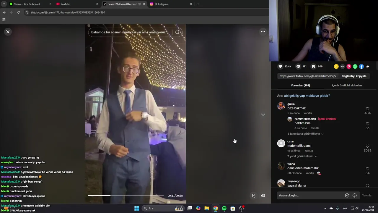Switch to İçerik üreticisi videoları tab
Image resolution: width=378 pixels, height=213 pixels.
pos(347,85)
